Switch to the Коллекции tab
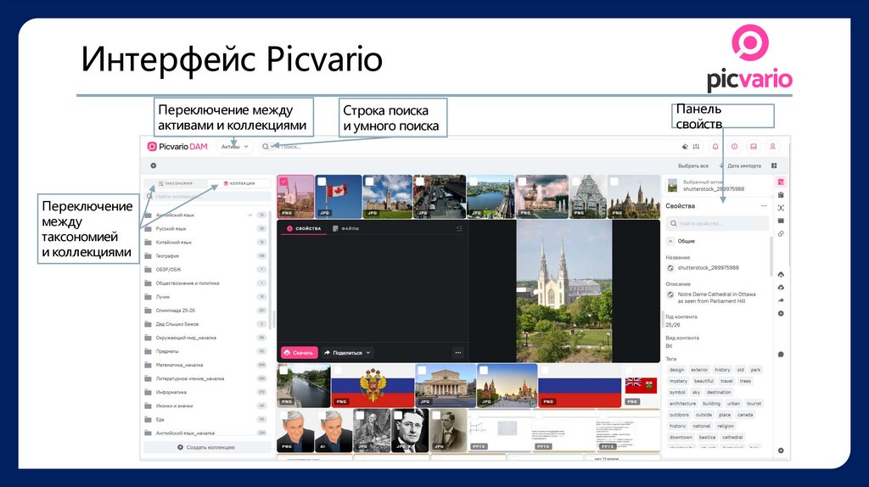 pyautogui.click(x=238, y=182)
